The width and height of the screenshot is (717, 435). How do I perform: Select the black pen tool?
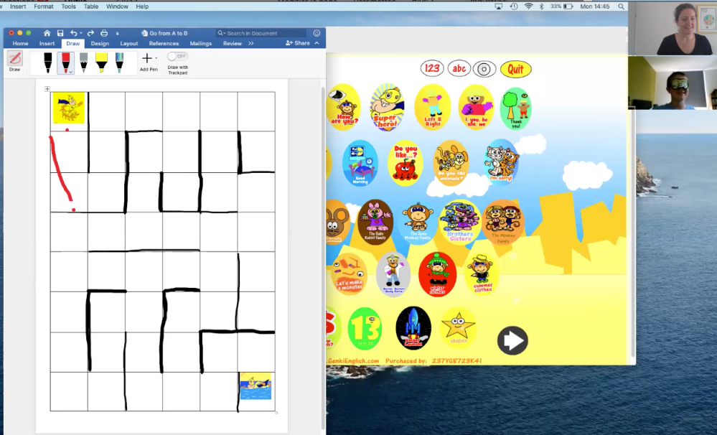pyautogui.click(x=47, y=62)
